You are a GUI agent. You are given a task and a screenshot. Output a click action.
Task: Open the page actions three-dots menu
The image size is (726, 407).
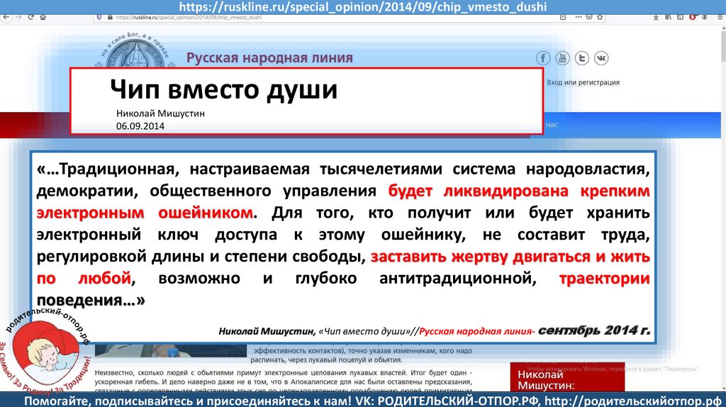click(579, 17)
